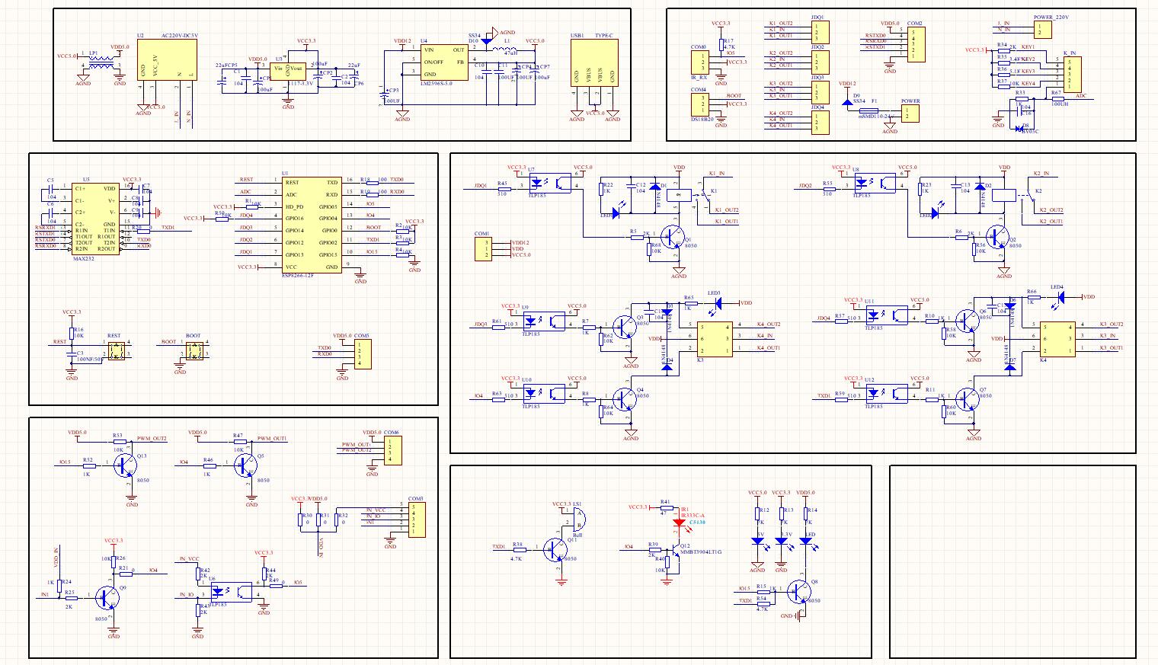The height and width of the screenshot is (665, 1158).
Task: Click the COM2 serial header
Action: point(916,44)
